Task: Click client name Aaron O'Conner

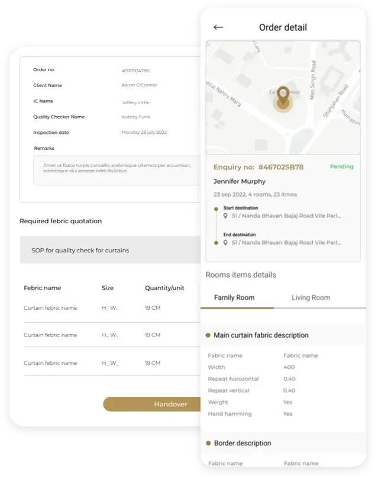Action: pyautogui.click(x=139, y=85)
